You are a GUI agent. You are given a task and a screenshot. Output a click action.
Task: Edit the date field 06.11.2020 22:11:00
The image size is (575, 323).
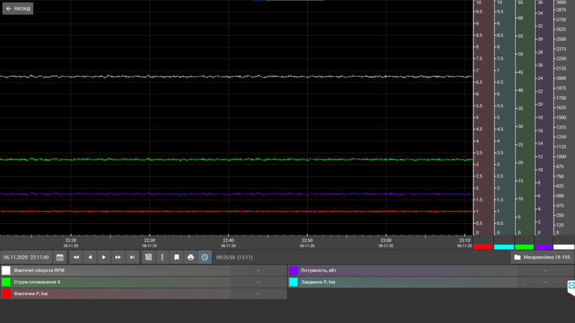(x=26, y=257)
